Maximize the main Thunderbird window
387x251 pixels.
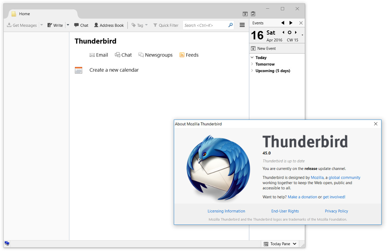pos(283,9)
